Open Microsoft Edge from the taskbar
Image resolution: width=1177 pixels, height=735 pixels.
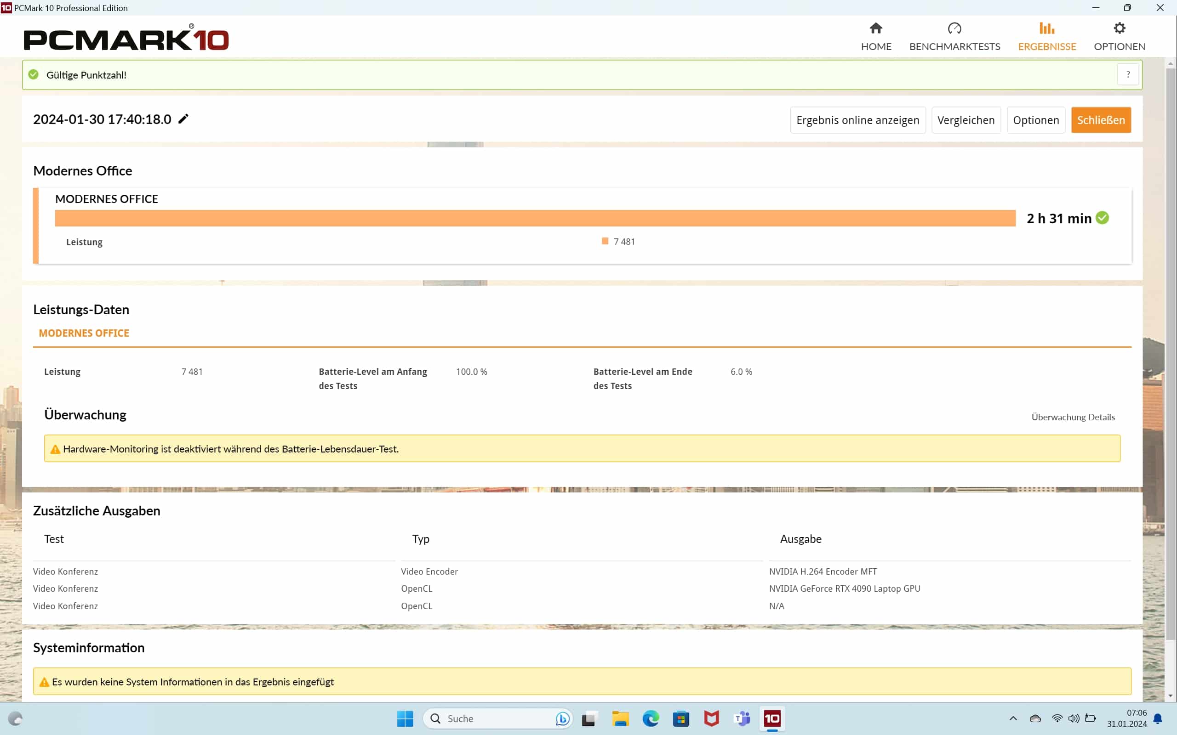pos(650,718)
